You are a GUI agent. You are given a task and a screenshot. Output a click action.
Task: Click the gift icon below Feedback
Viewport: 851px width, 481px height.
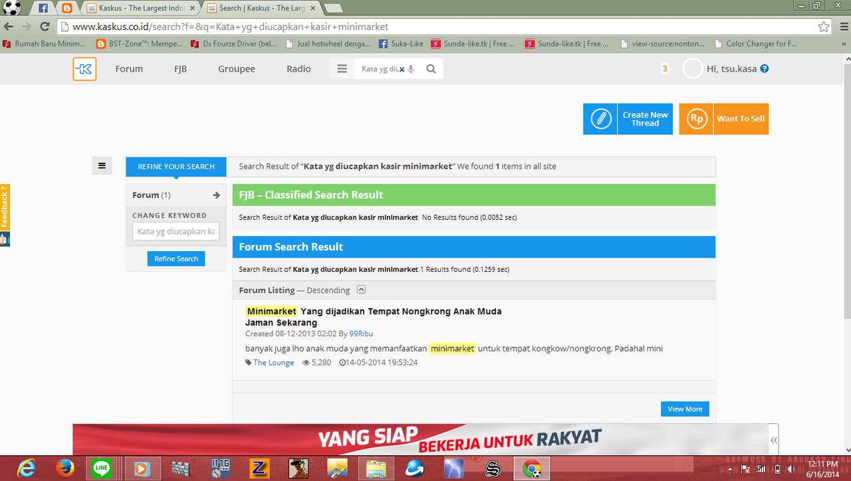click(5, 239)
